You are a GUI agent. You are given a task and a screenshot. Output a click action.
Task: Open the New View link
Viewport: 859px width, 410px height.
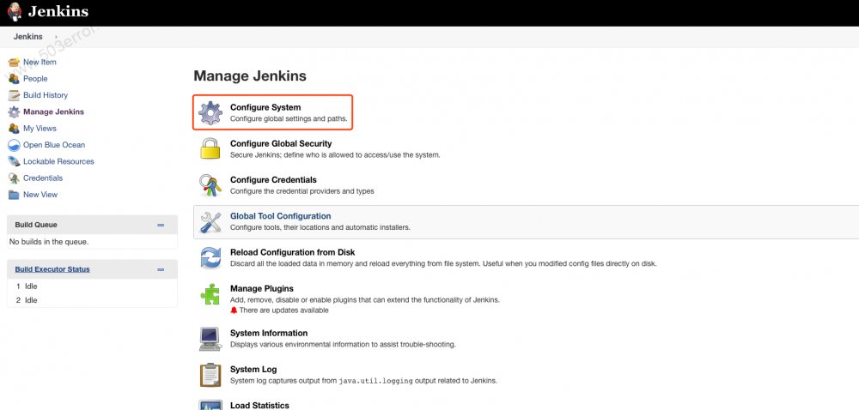tap(40, 195)
